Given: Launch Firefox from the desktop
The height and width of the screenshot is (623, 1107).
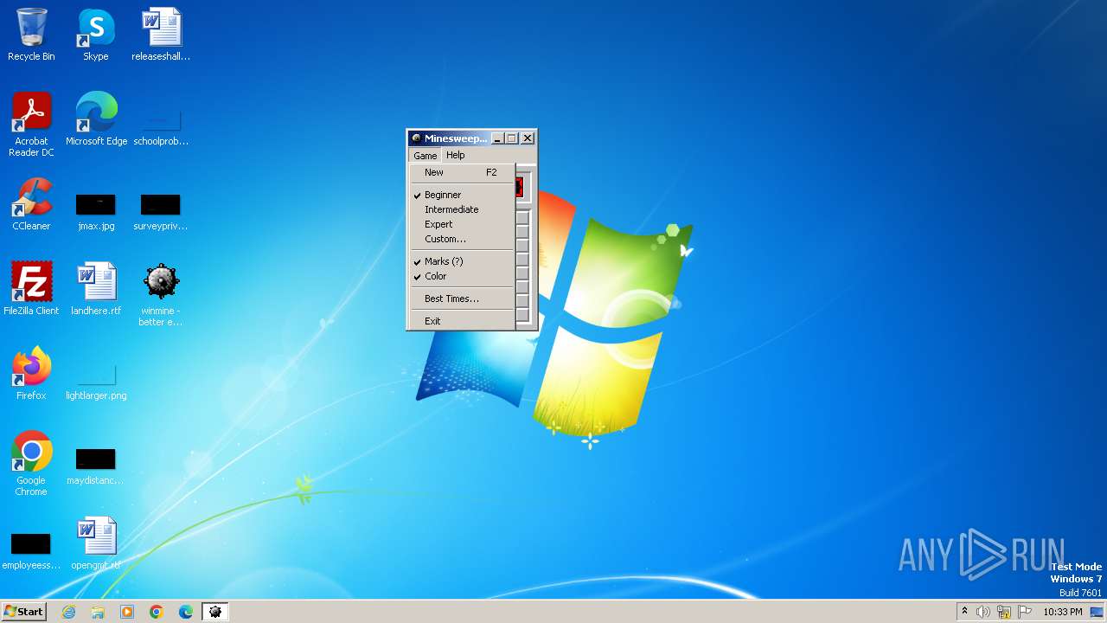Looking at the screenshot, I should [x=31, y=373].
